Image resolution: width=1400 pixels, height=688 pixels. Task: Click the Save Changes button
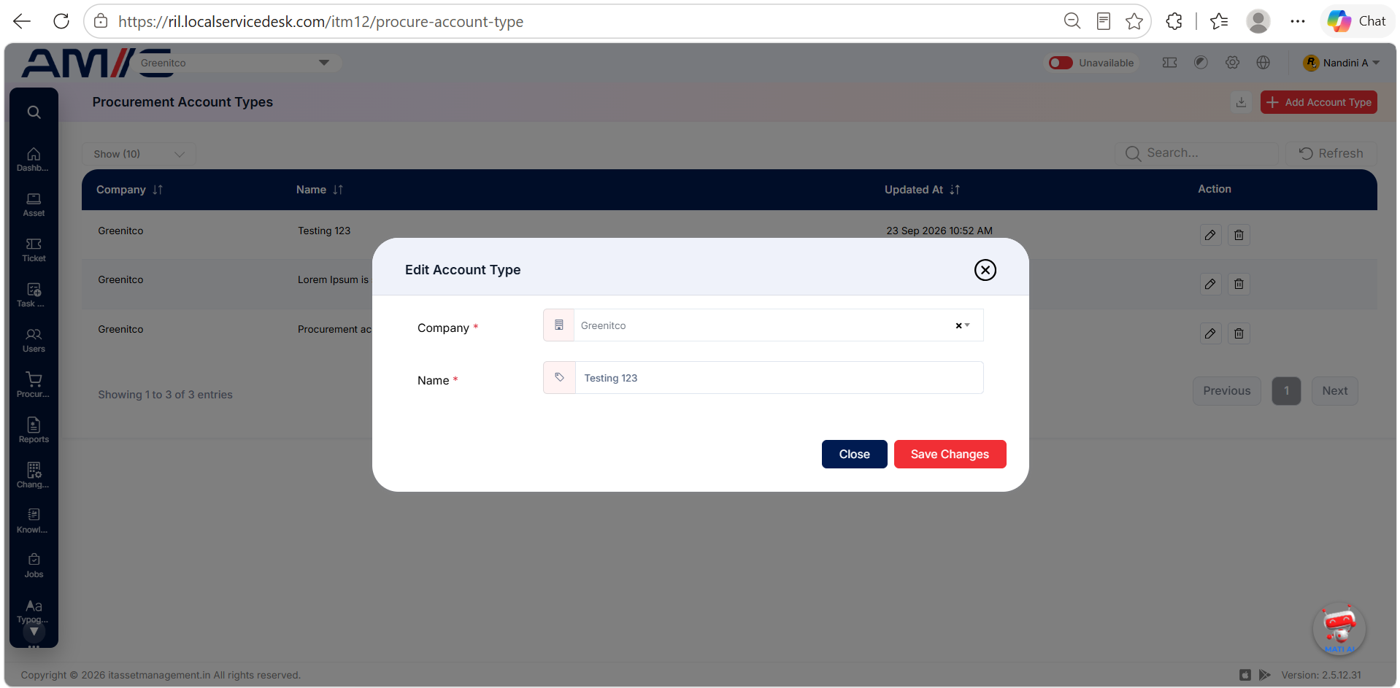click(950, 454)
